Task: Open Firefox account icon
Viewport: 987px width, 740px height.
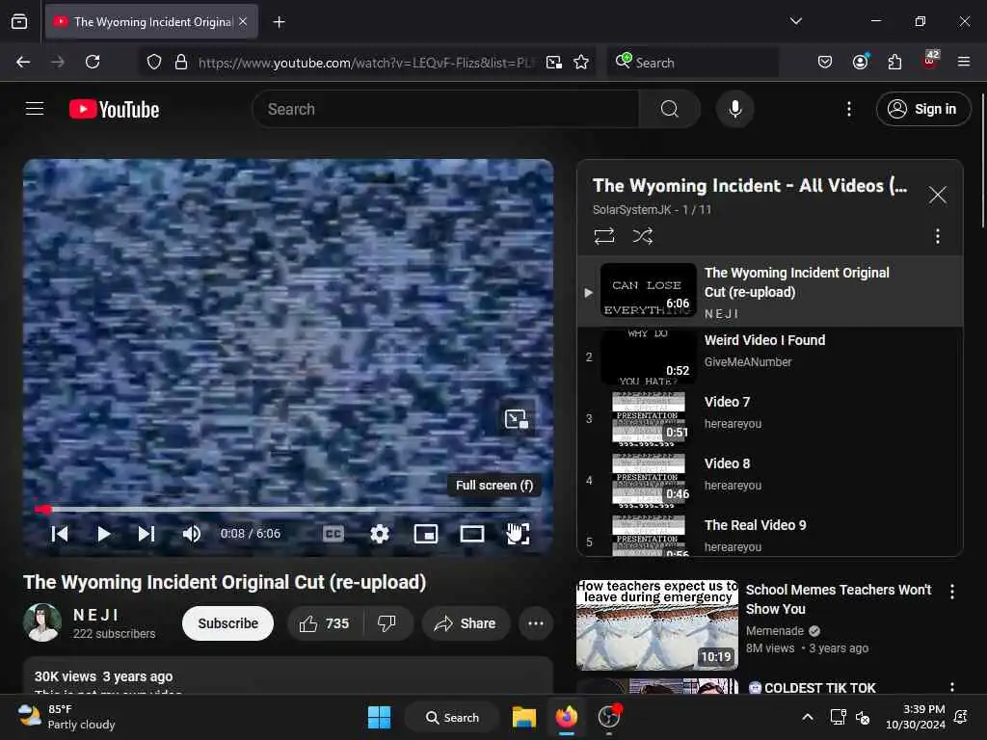Action: (861, 62)
